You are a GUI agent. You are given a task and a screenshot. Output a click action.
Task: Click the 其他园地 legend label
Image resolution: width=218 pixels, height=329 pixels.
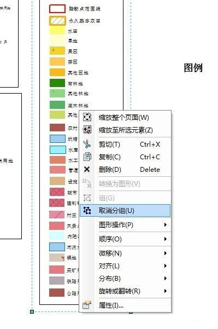(x=78, y=73)
